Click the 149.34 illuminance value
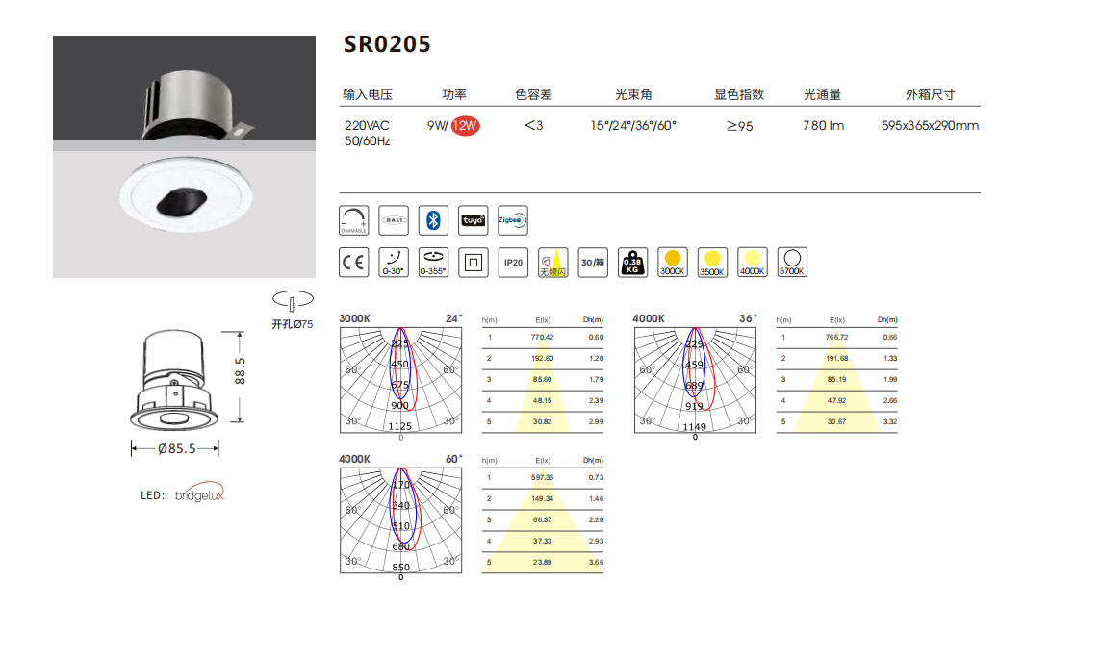This screenshot has width=1101, height=658. (x=542, y=498)
